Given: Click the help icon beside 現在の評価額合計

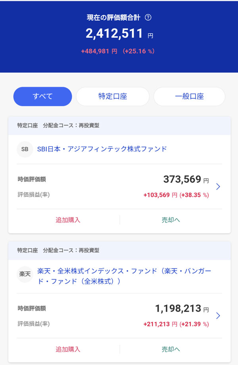Looking at the screenshot, I should [148, 17].
